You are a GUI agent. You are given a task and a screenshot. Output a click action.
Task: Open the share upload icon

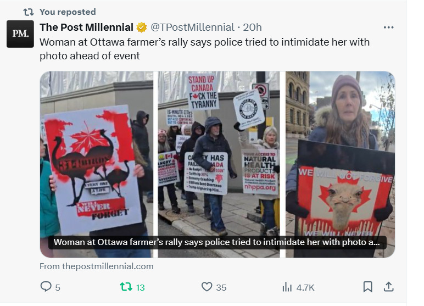tap(389, 287)
